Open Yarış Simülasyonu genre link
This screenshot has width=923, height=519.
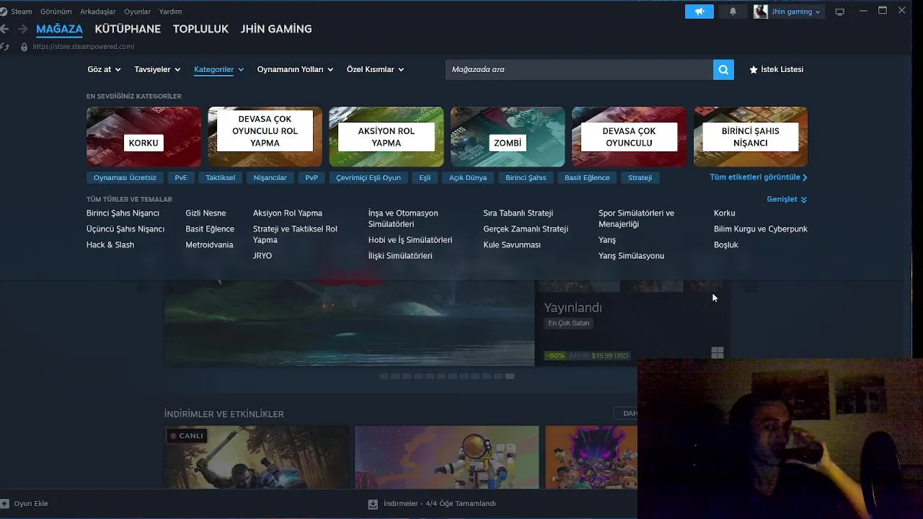(631, 256)
